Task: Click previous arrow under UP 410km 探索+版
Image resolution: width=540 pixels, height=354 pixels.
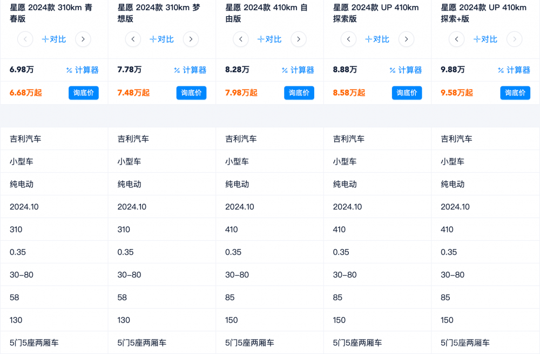Action: pos(457,39)
